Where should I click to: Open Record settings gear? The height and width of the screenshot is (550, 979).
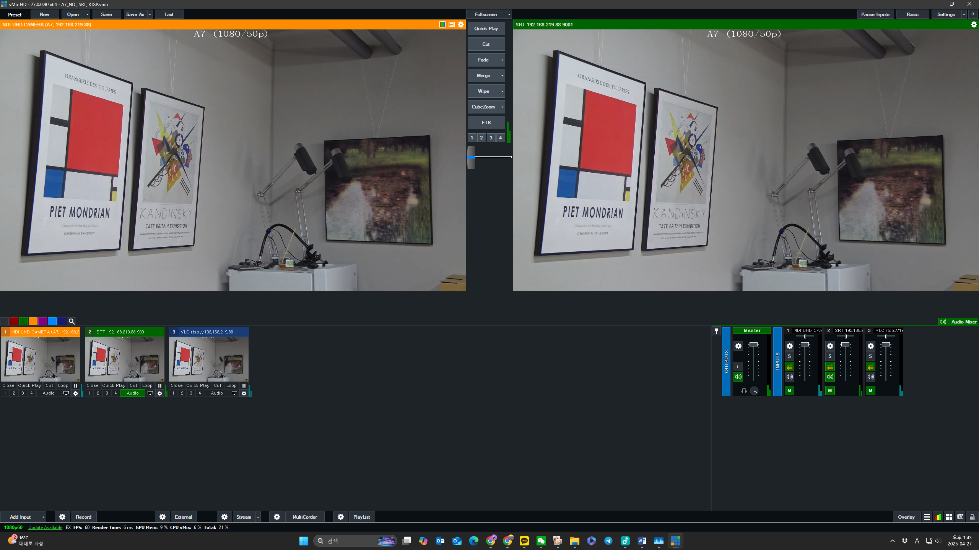[x=62, y=517]
